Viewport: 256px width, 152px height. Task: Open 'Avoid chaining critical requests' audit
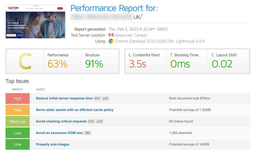pyautogui.click(x=61, y=121)
